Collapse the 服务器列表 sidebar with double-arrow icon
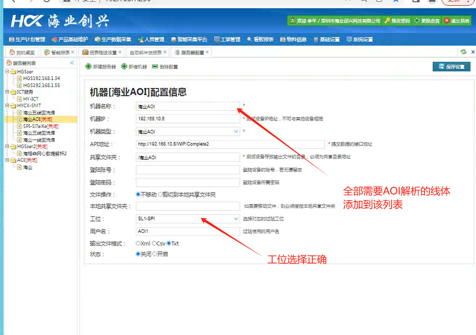The image size is (476, 335). point(72,63)
